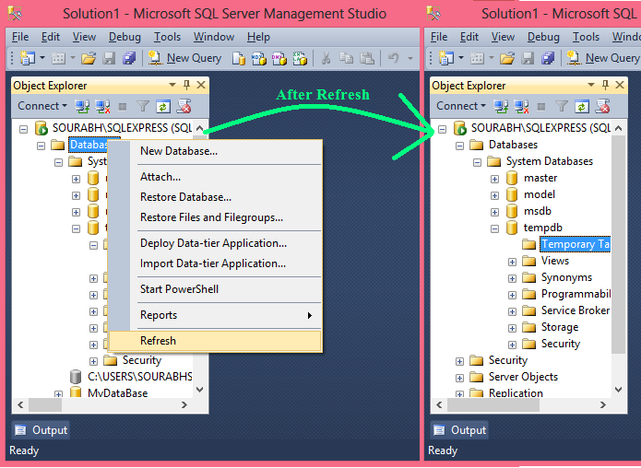Expand Synonyms folder in right window
Image resolution: width=641 pixels, height=468 pixels.
pyautogui.click(x=512, y=278)
